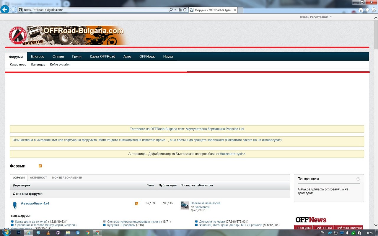Viewport: 378px width, 236px height.
Task: Expand the Вход / Регистрация dropdown
Action: [x=316, y=17]
